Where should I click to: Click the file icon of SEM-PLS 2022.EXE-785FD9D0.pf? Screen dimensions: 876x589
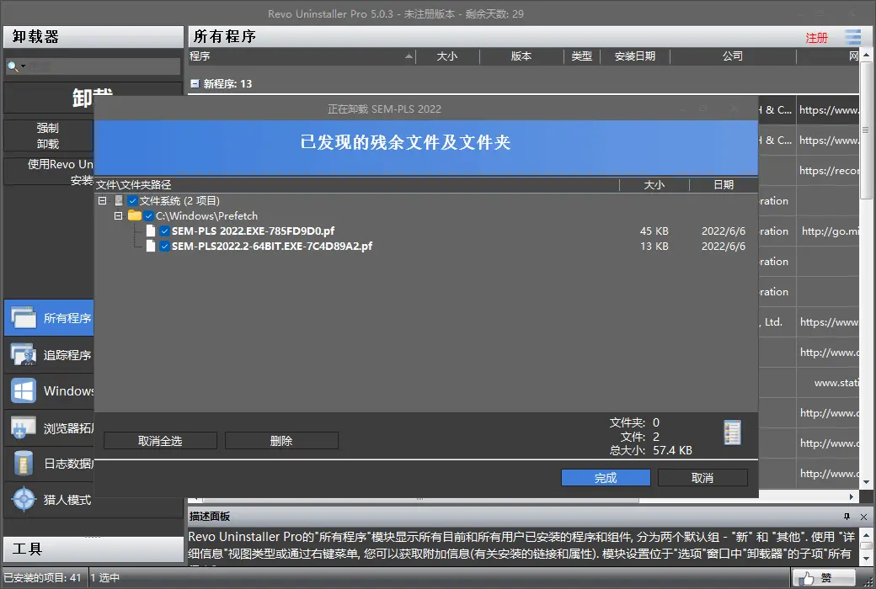151,231
